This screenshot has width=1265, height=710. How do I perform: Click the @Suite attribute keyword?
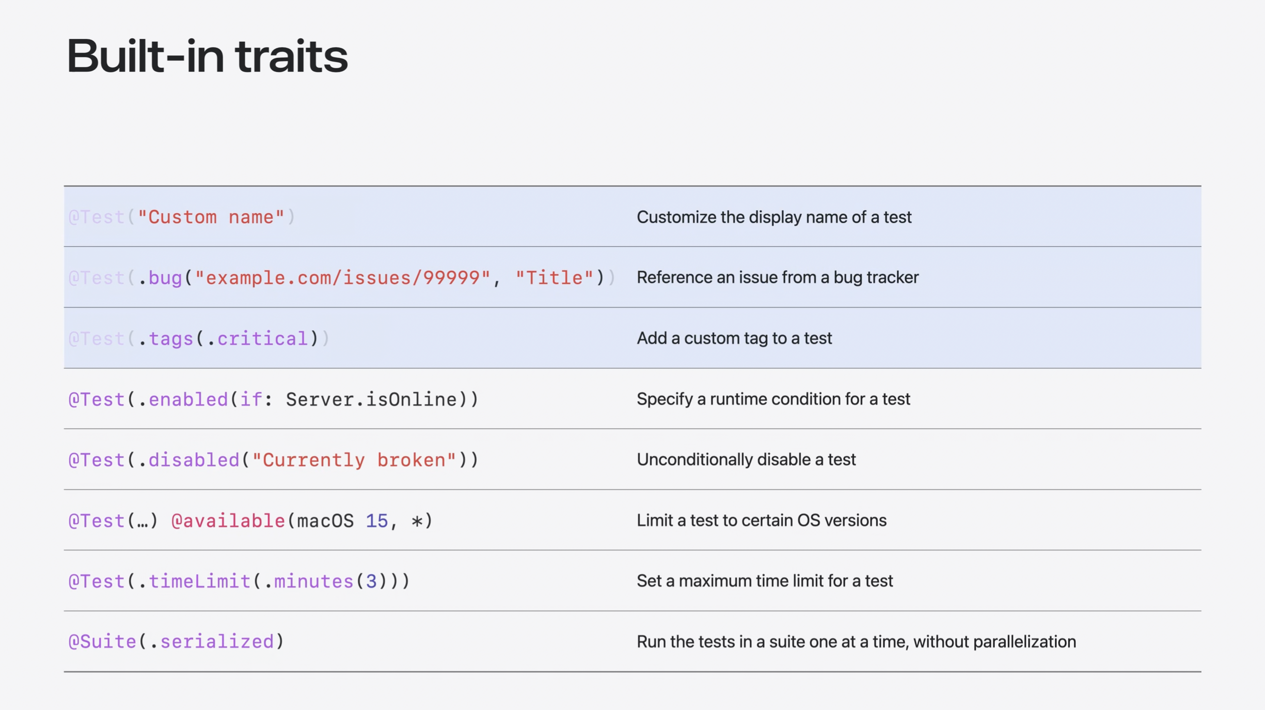point(102,642)
